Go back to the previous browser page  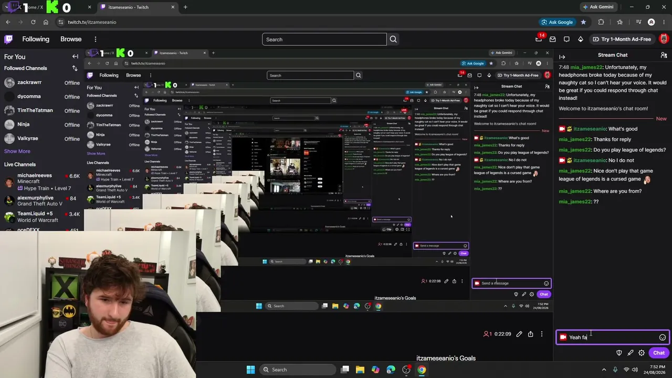click(x=8, y=22)
